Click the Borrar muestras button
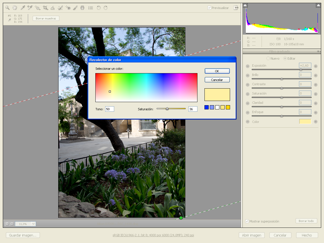Image resolution: width=324 pixels, height=243 pixels. (46, 19)
